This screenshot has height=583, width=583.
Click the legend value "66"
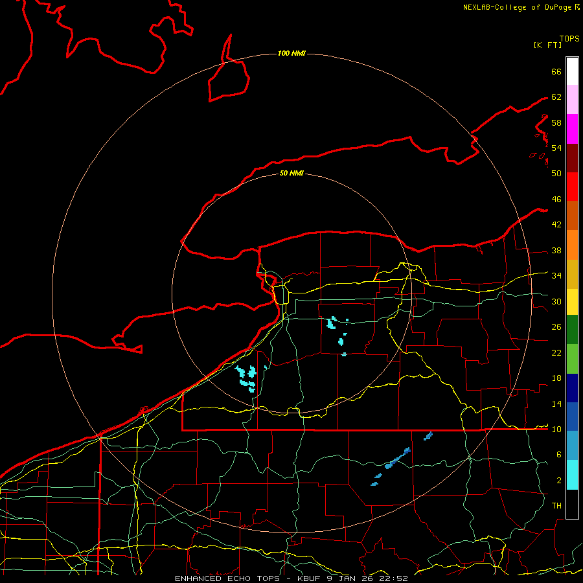556,71
